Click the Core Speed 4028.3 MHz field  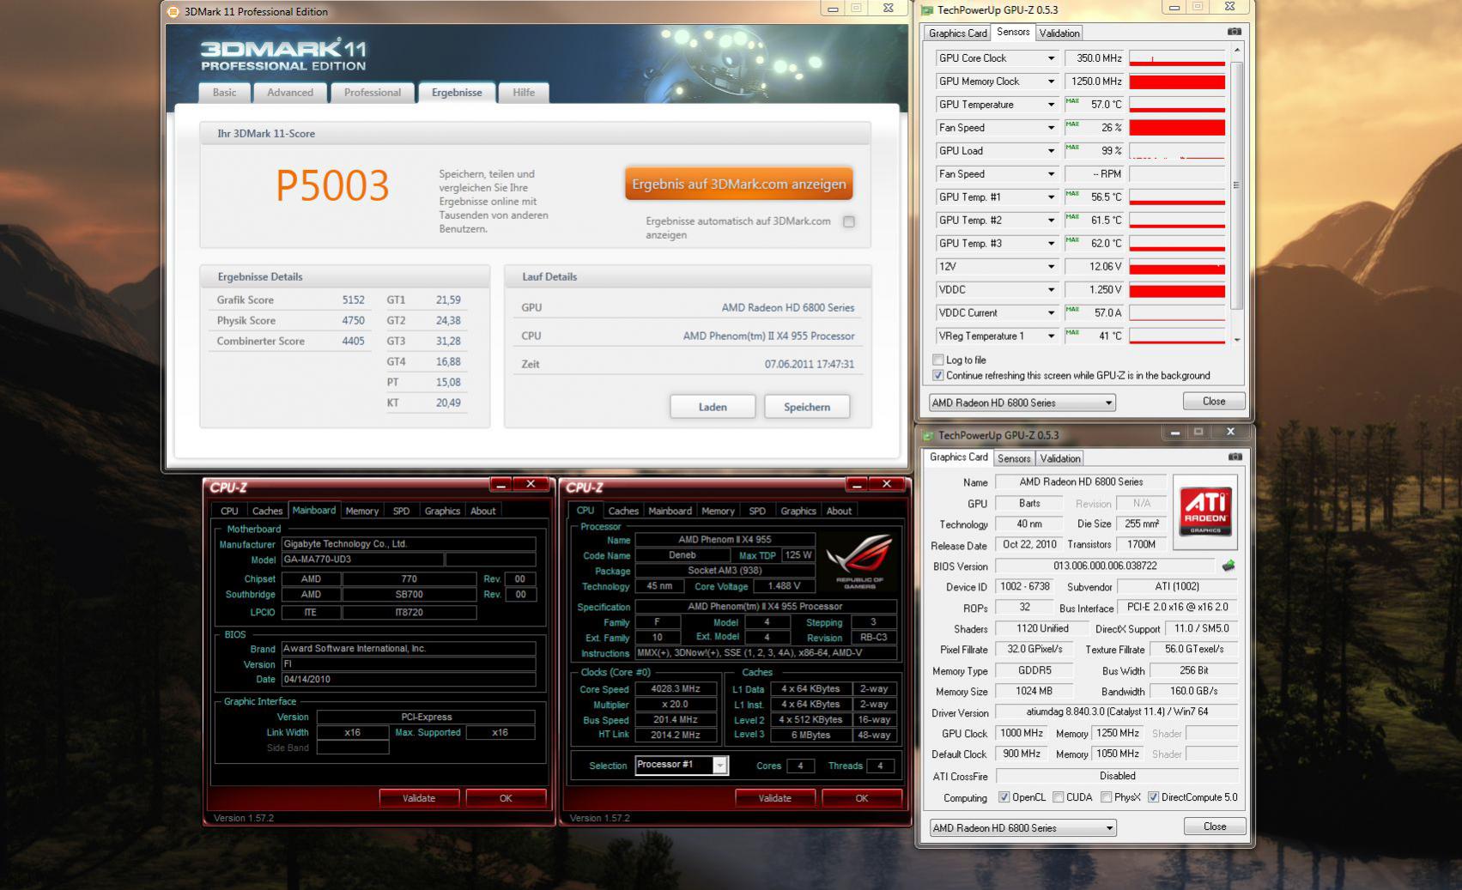(675, 689)
